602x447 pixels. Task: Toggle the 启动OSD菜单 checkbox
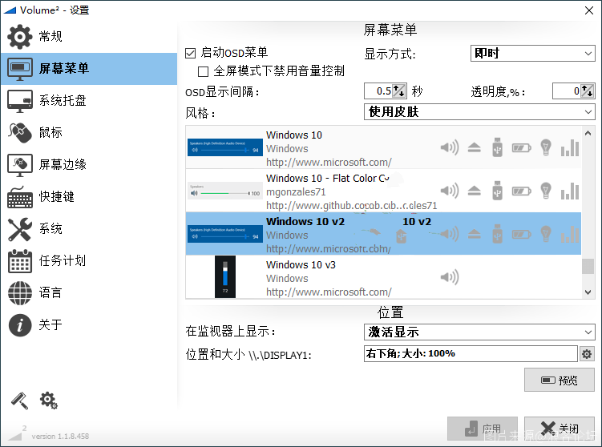[x=191, y=53]
